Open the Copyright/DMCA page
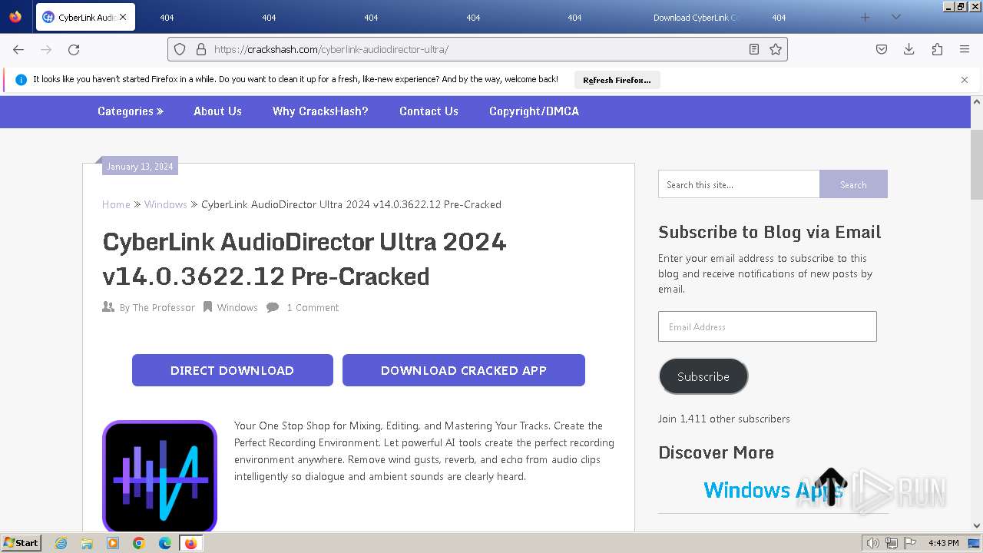The height and width of the screenshot is (553, 983). 534,111
